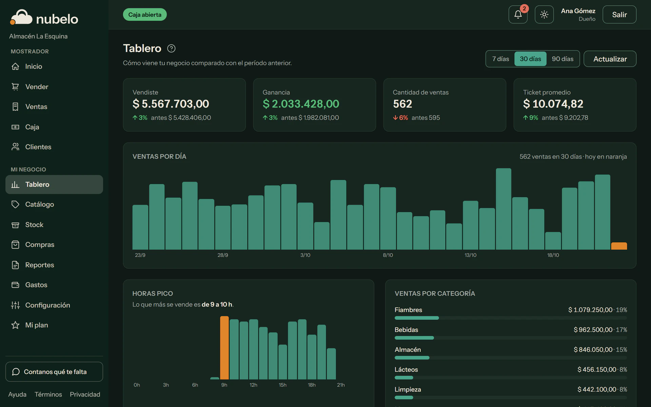Click the Ganancia amount $ 2.033.428,00
The height and width of the screenshot is (407, 651).
pyautogui.click(x=301, y=104)
